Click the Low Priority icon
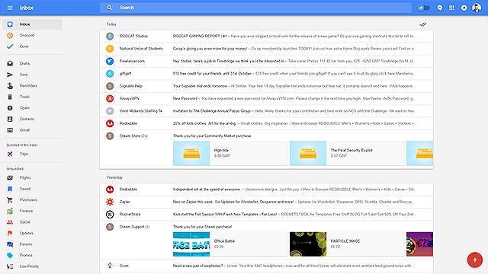Viewport: 488px width, 274px height. (10, 266)
